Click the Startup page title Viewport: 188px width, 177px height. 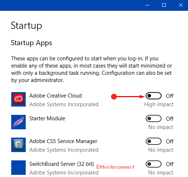[26, 26]
